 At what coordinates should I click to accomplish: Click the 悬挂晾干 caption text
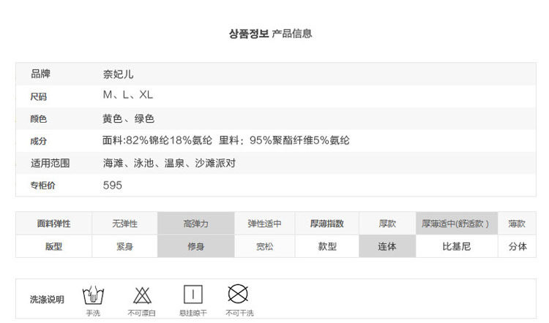193,313
